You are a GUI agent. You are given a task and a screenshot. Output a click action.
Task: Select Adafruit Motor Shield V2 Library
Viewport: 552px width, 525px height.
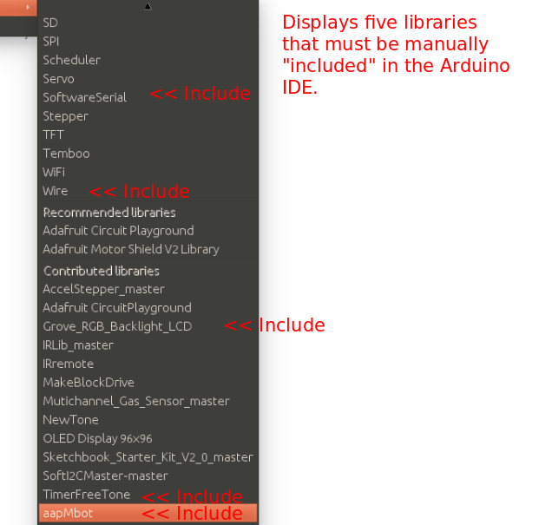click(130, 249)
